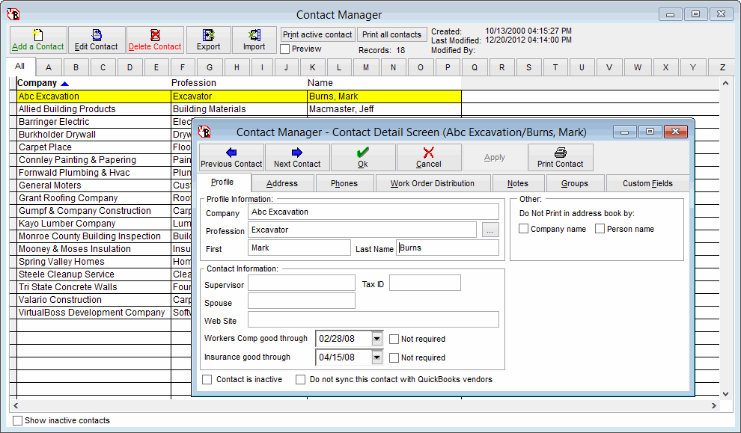Enable Show inactive contacts checkbox

17,420
